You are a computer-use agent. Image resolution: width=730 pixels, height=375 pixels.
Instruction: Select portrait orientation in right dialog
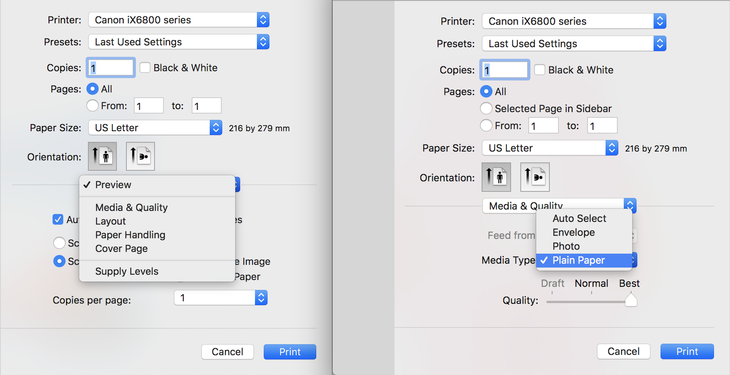tap(496, 177)
